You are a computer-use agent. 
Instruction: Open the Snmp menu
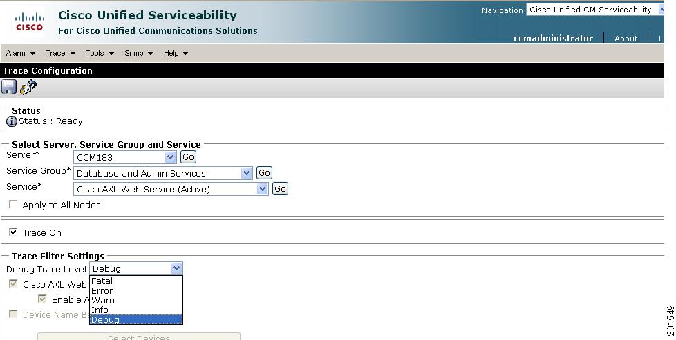tap(138, 53)
